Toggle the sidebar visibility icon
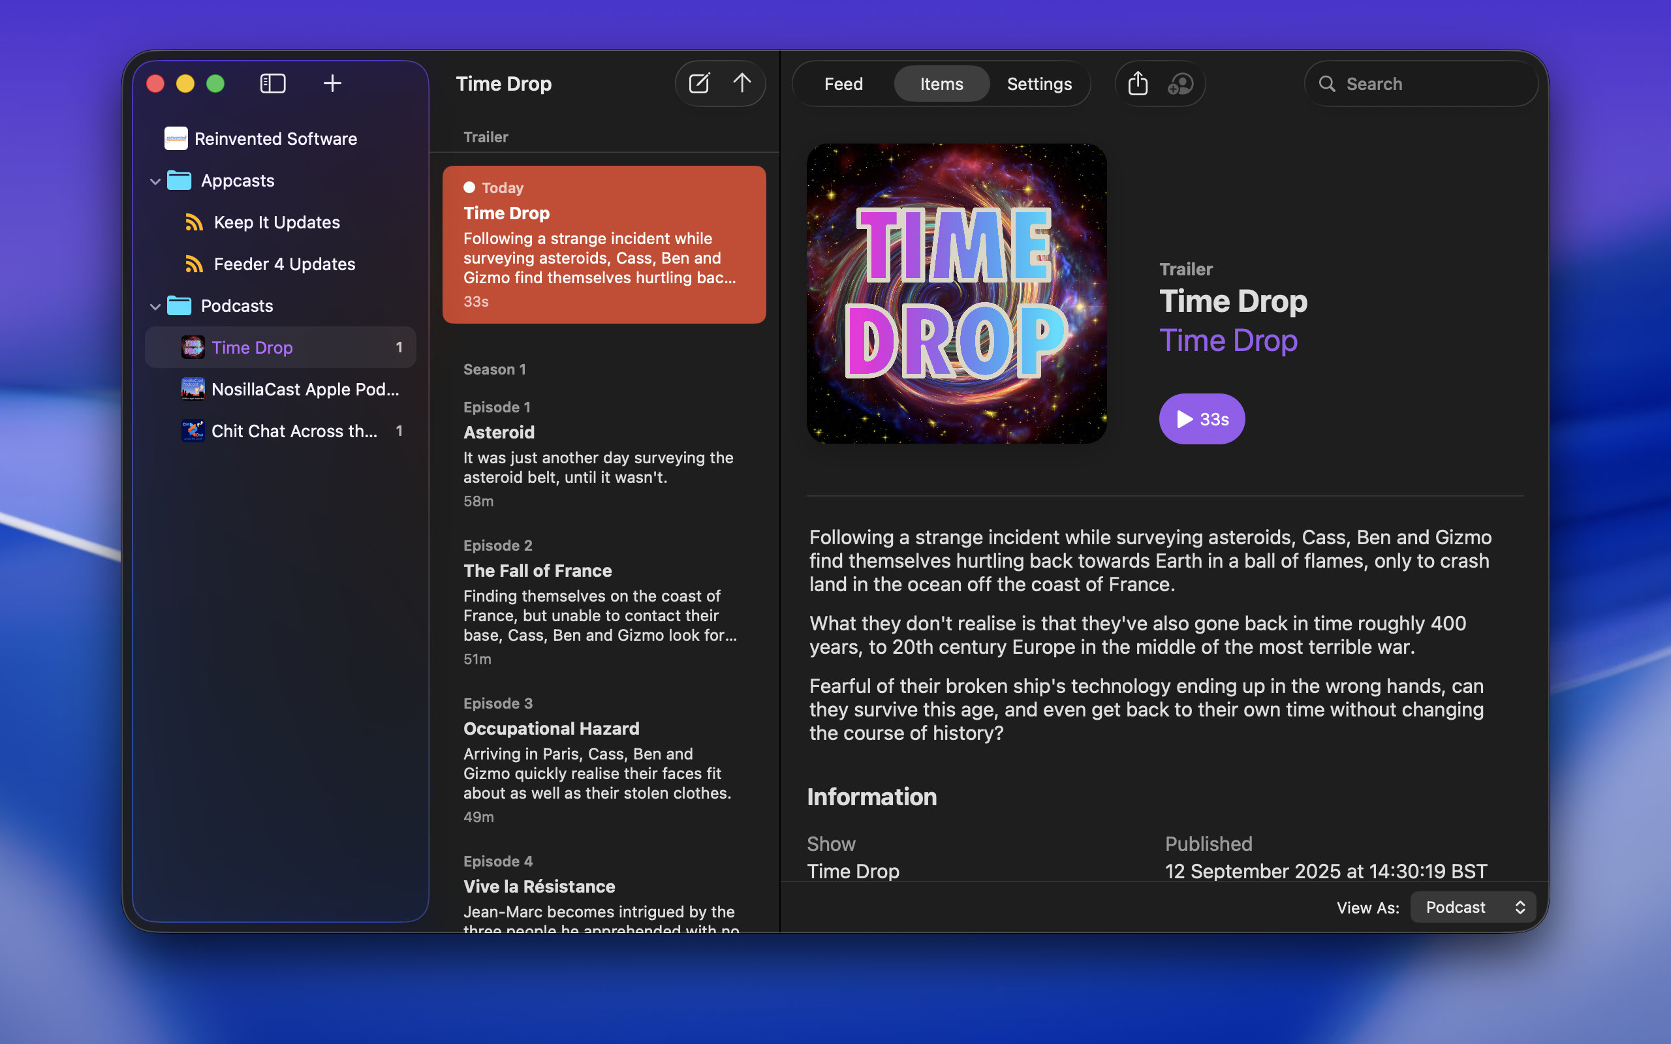Screen dimensions: 1671x1044 (x=273, y=84)
